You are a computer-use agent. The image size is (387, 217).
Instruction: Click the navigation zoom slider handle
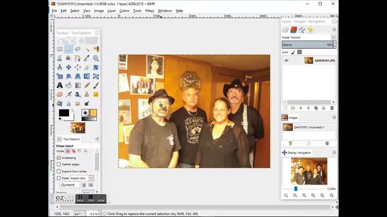click(x=296, y=189)
